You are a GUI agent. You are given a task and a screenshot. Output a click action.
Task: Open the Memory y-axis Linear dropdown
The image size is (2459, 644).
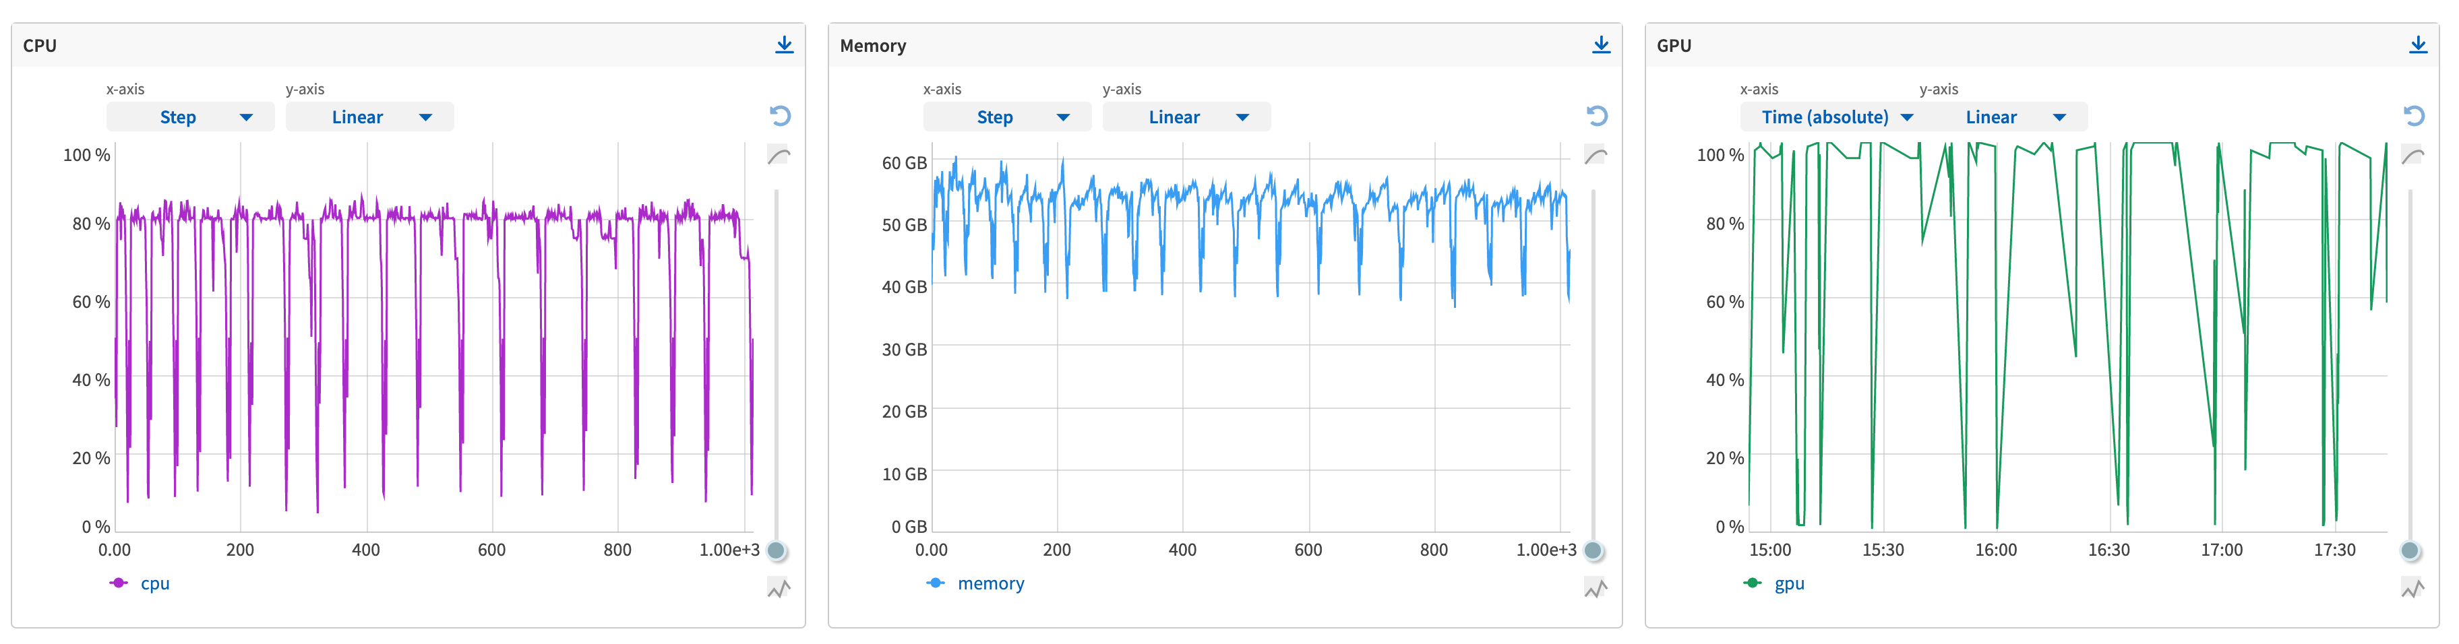(x=1186, y=117)
